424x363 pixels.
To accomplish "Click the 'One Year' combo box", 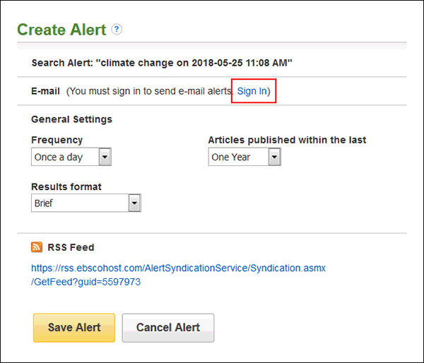I will [245, 157].
